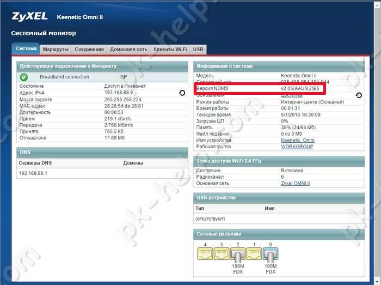381x285 pixels.
Task: Click the NDMS version v2.05(AAUS.2)B5
Action: 300,88
